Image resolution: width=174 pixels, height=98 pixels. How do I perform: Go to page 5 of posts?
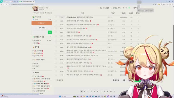click(94, 91)
